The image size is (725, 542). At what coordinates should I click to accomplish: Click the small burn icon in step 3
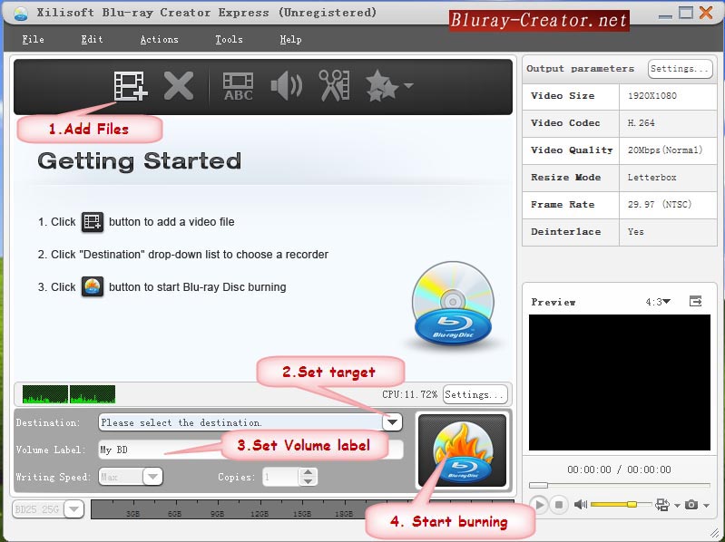click(93, 286)
